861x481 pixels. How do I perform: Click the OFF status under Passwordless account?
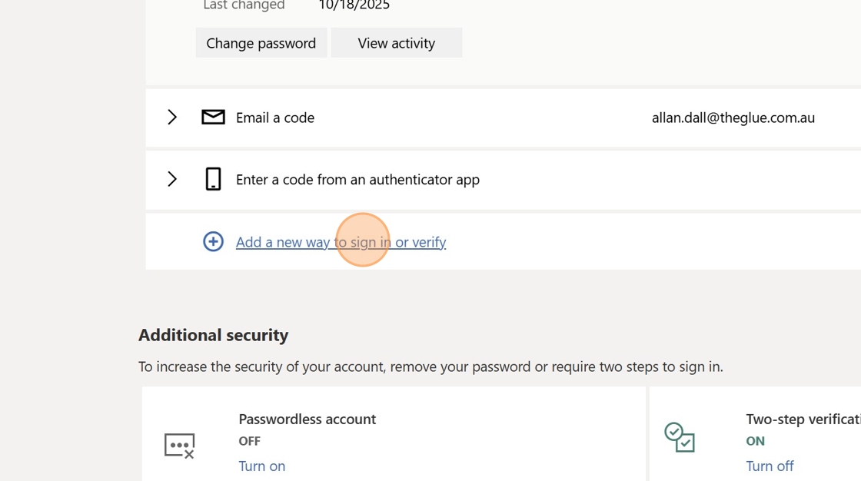249,441
